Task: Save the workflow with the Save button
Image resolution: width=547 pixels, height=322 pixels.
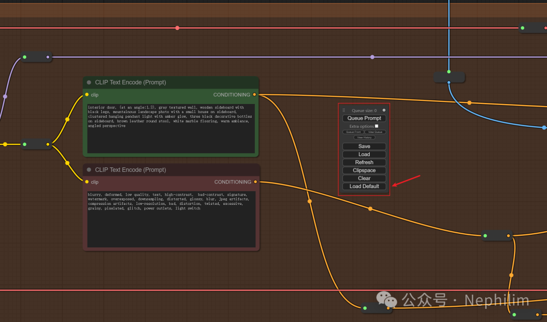Action: 364,147
